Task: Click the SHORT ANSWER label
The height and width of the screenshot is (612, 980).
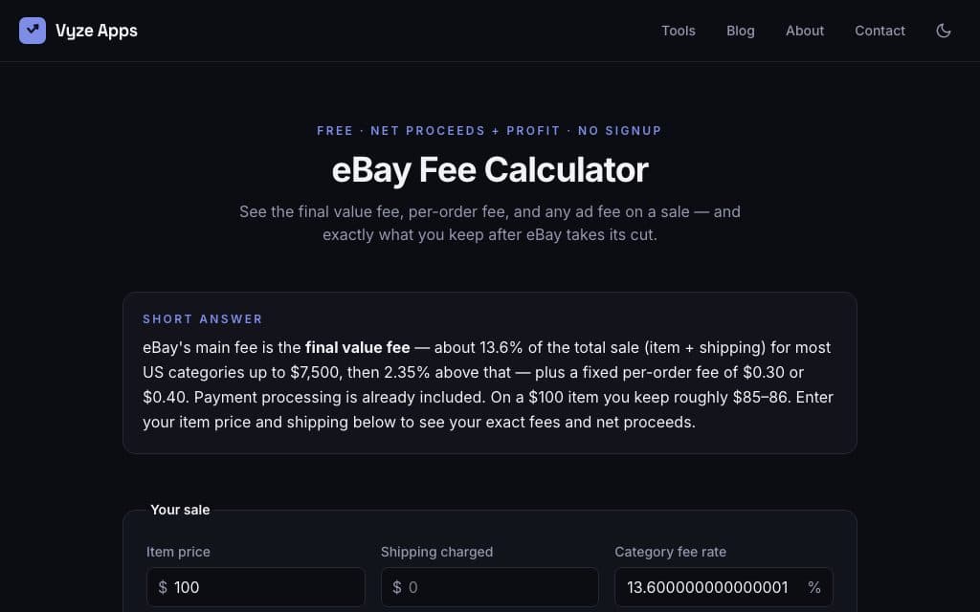Action: click(x=203, y=319)
